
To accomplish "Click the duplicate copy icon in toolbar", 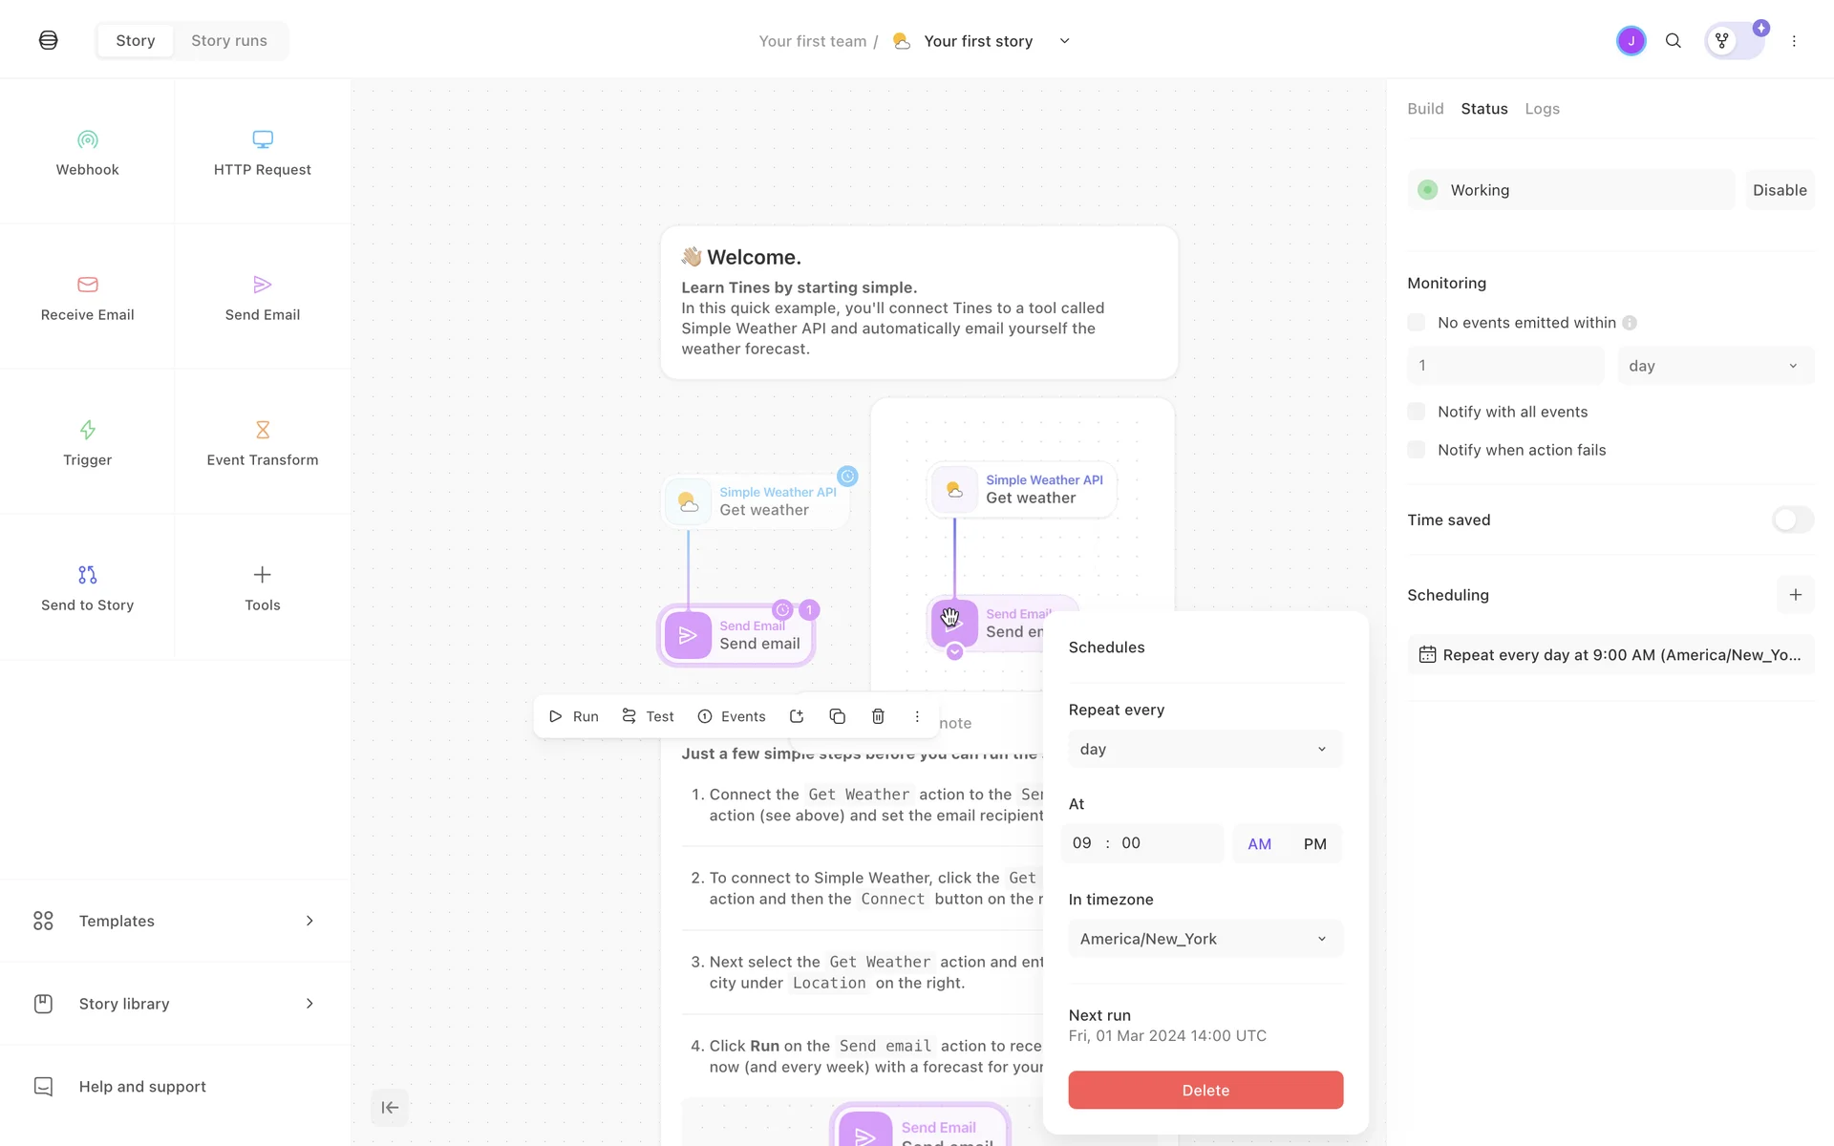I will (837, 716).
